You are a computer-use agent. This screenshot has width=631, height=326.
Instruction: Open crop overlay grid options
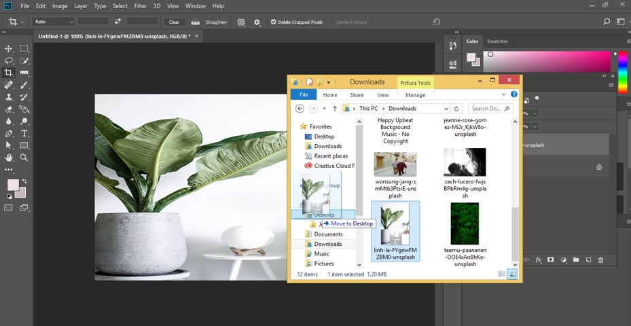pyautogui.click(x=241, y=22)
